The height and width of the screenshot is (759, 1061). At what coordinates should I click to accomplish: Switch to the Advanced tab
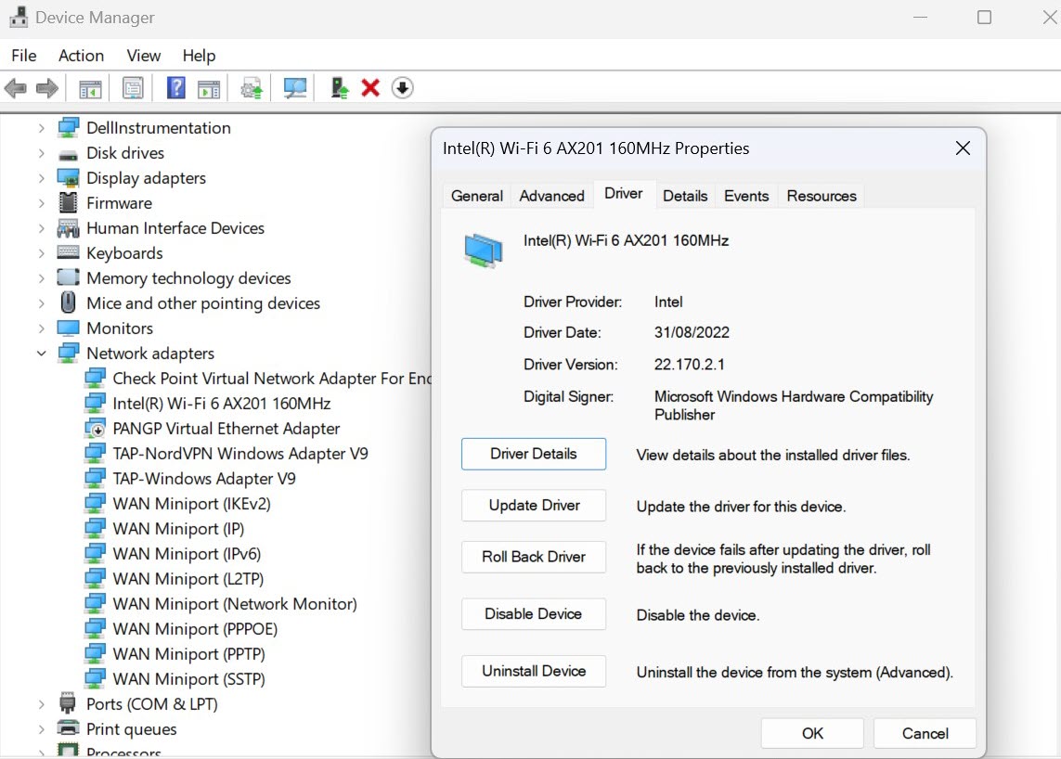coord(551,196)
